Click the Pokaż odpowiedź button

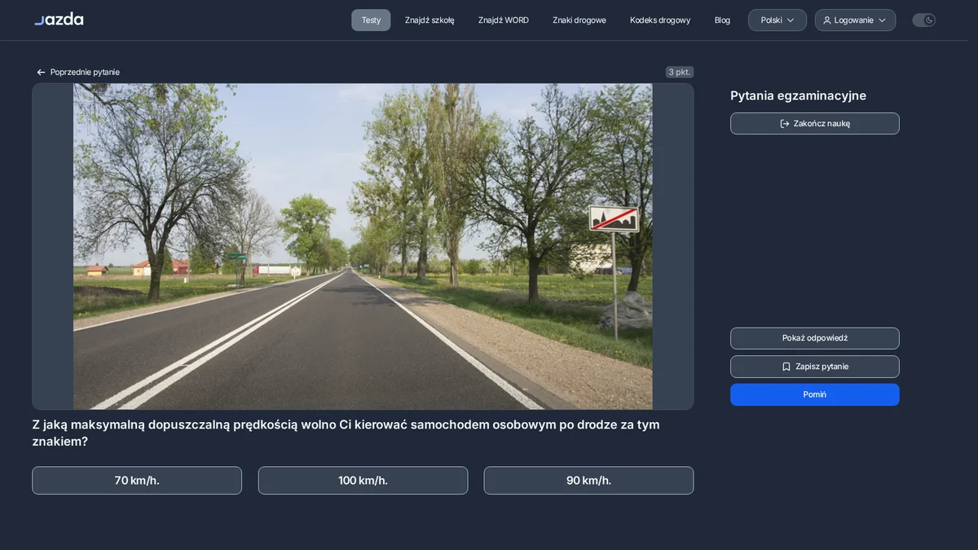click(x=815, y=338)
